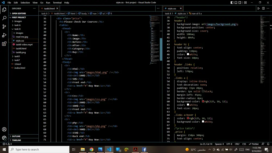The height and width of the screenshot is (153, 272).
Task: Open the Manage gear settings icon
Action: (4, 138)
